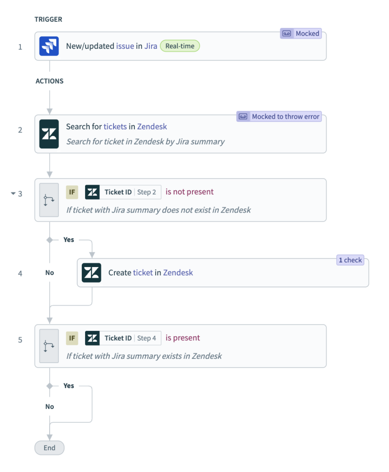Click the Zendesk icon inside the Step 4 Ticket ID pill
Image resolution: width=389 pixels, height=472 pixels.
coord(92,338)
